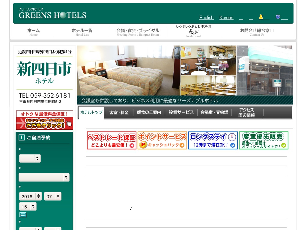Open the blue question mark help icon
This screenshot has width=307, height=230.
(278, 17)
